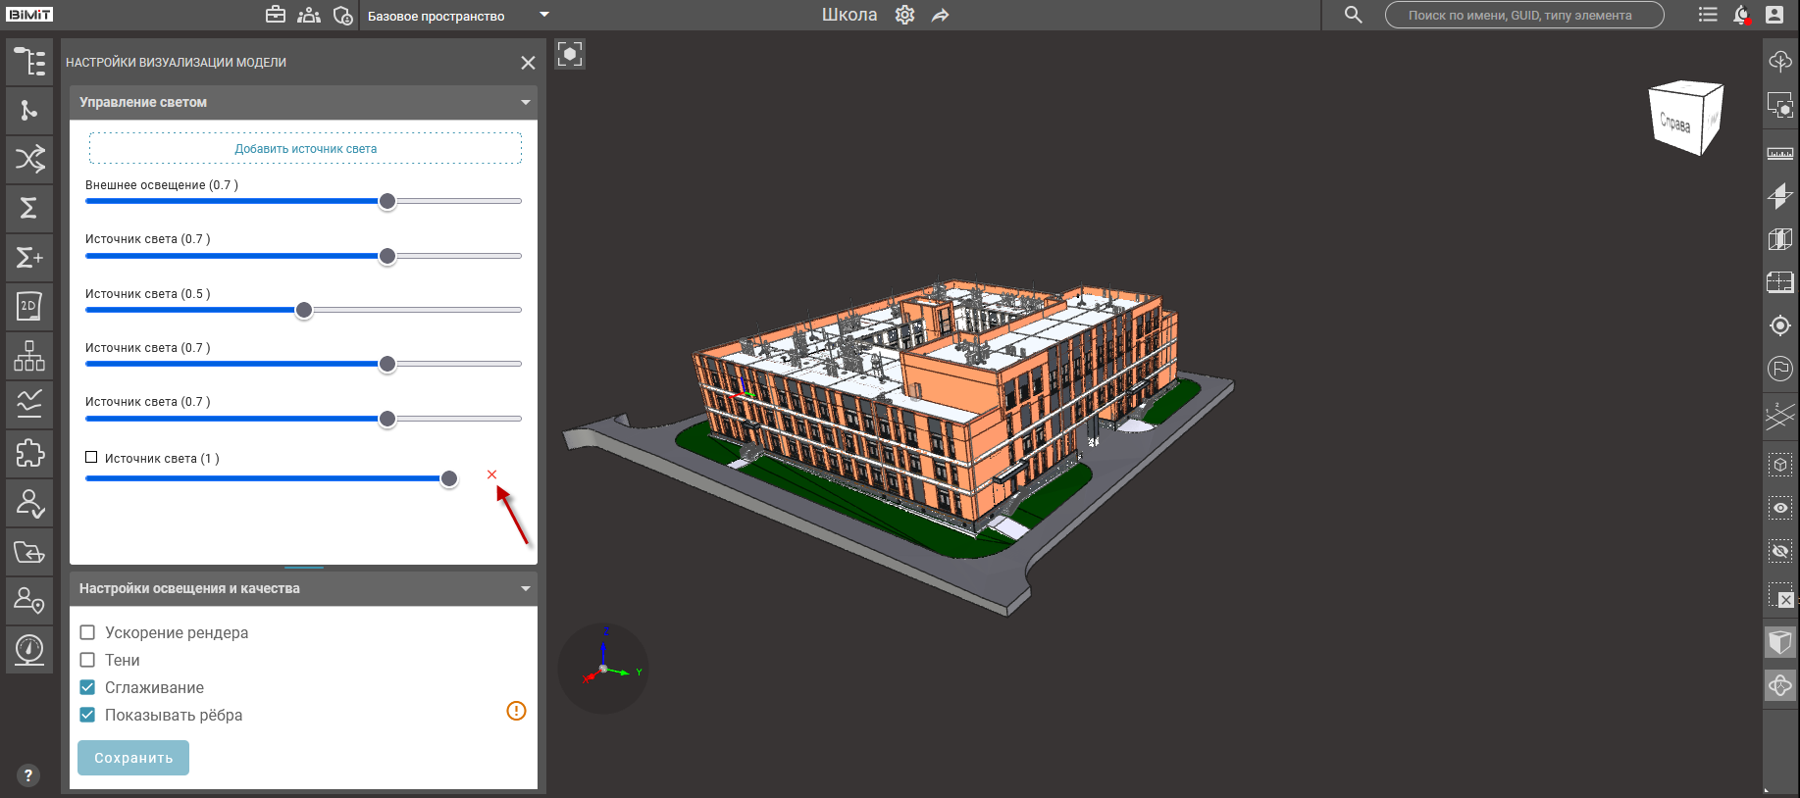
Task: Collapse Настройки освещения и качества section
Action: coord(525,588)
